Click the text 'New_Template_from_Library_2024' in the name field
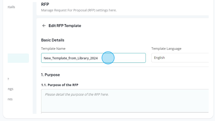Viewport: 215px width, 121px height. 71,58
